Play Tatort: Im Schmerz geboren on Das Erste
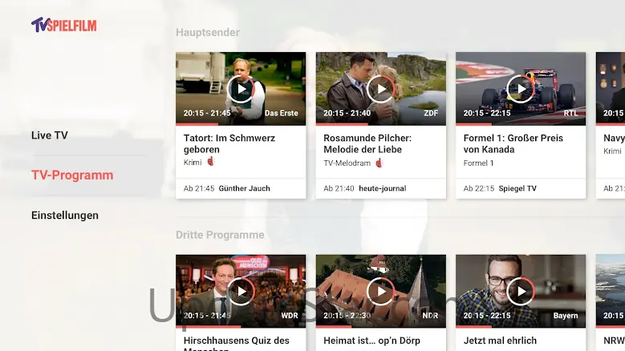Screen dimensions: 625x351 pyautogui.click(x=241, y=89)
